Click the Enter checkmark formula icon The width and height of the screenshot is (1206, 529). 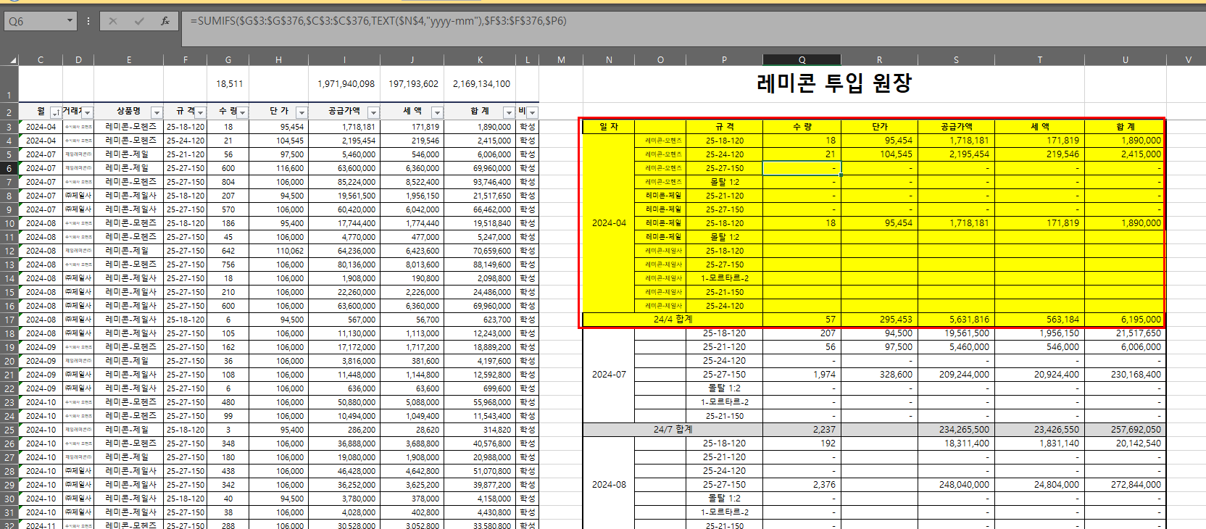(139, 21)
